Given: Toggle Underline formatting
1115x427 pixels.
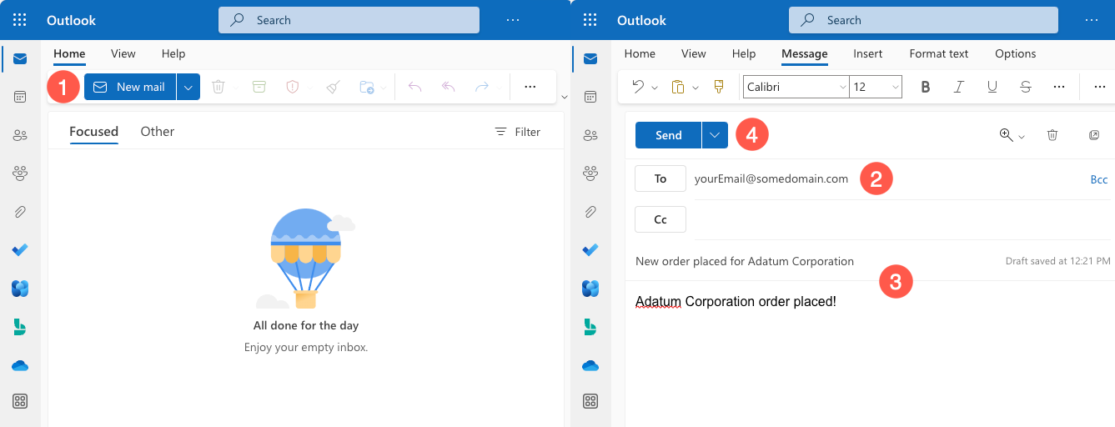Looking at the screenshot, I should tap(992, 87).
